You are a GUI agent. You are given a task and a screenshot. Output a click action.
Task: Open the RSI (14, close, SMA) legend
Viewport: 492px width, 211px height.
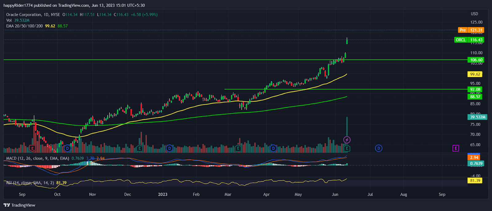30,183
